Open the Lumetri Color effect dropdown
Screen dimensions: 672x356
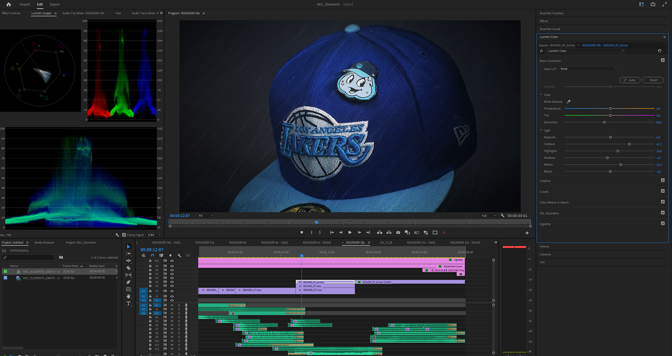(x=586, y=51)
